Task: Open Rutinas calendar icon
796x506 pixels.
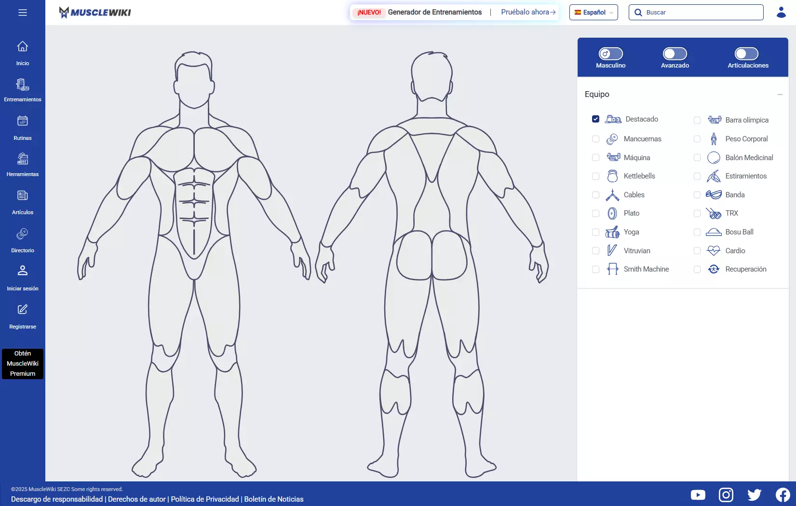Action: pos(23,121)
